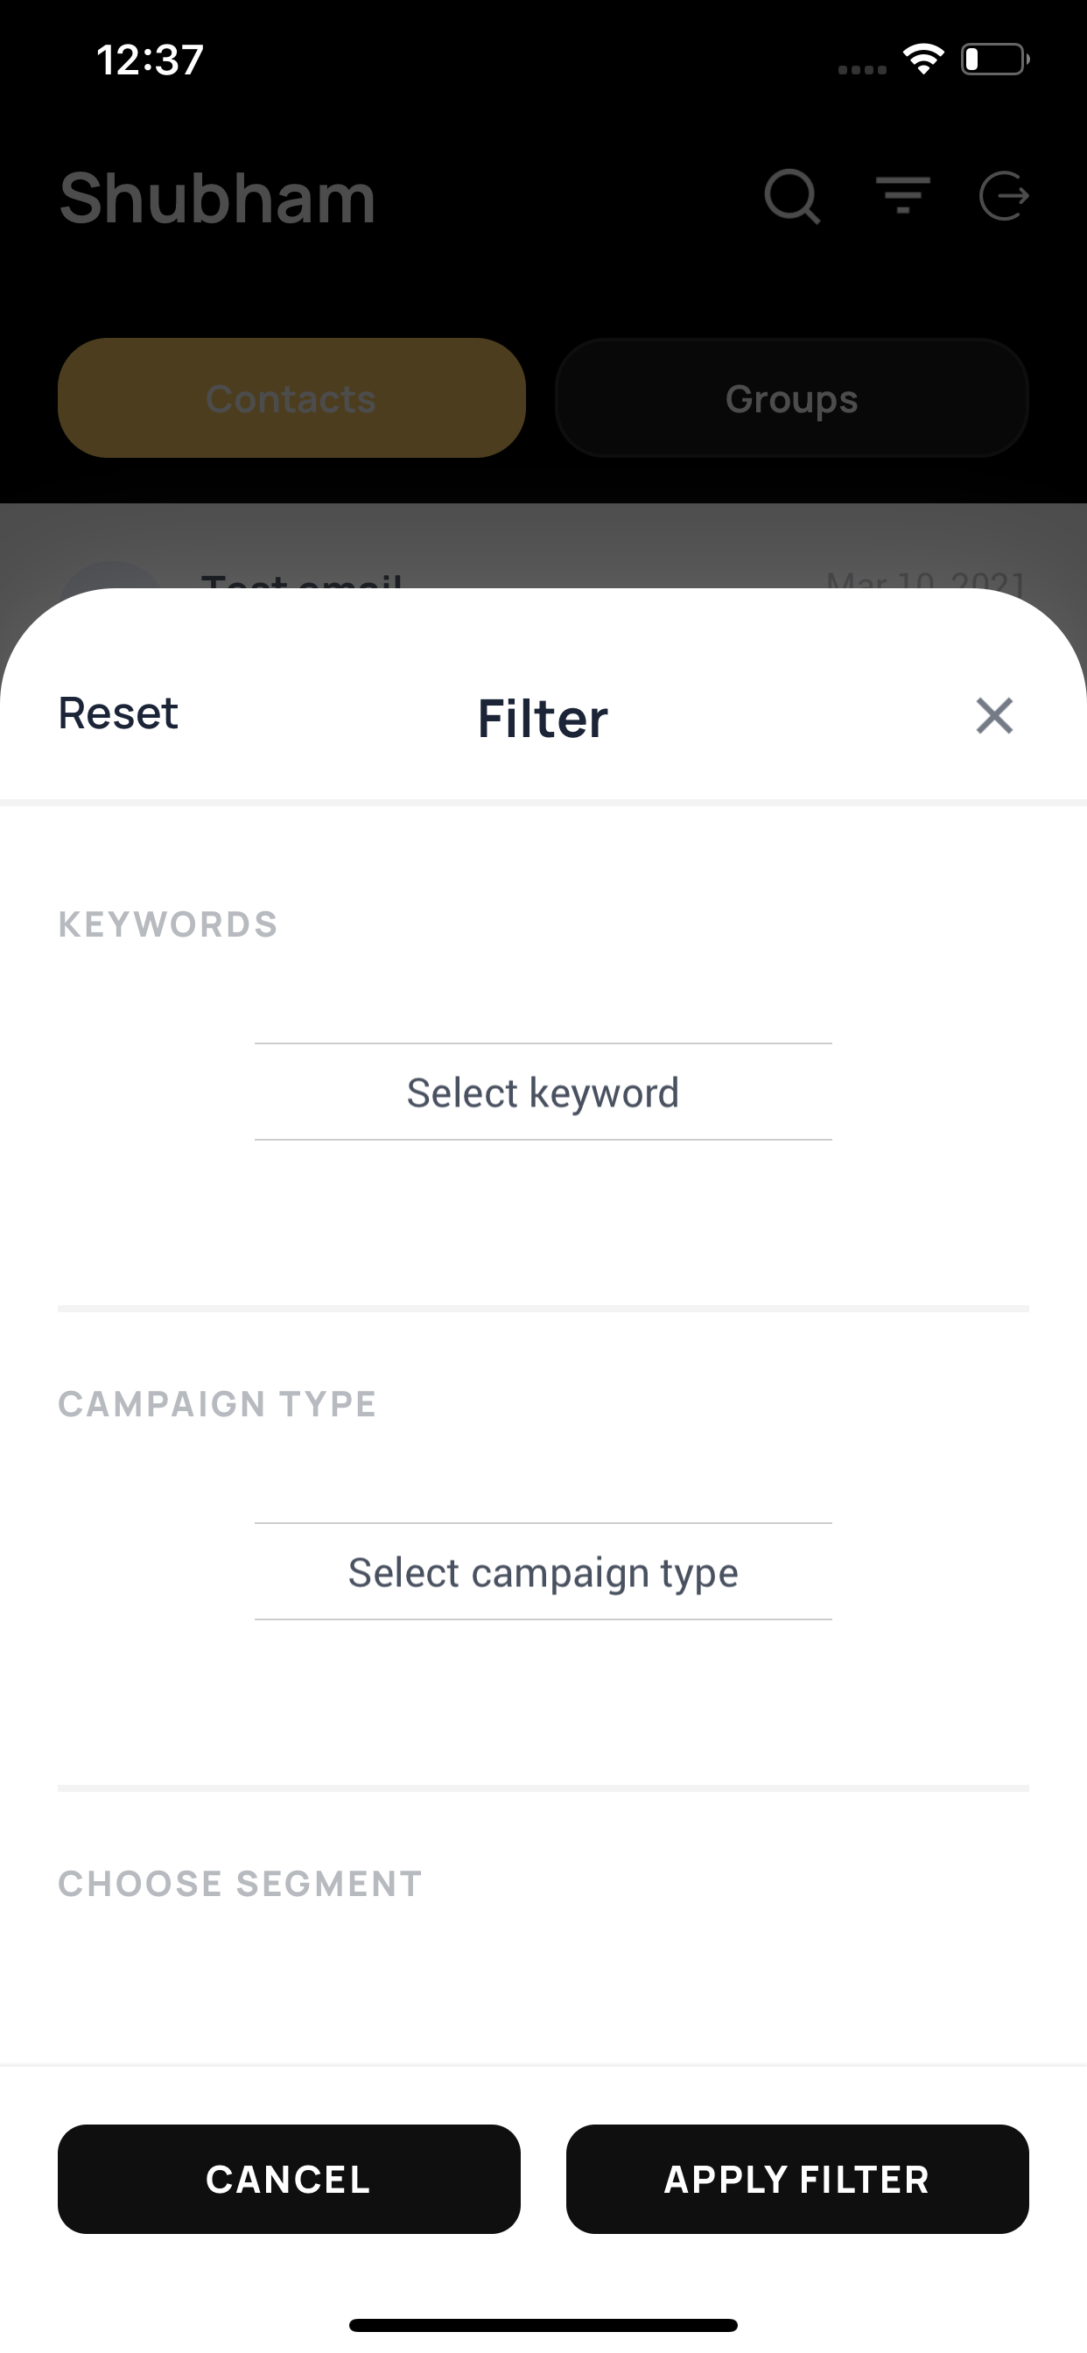Switch to the Contacts tab
The height and width of the screenshot is (2353, 1087).
(291, 398)
